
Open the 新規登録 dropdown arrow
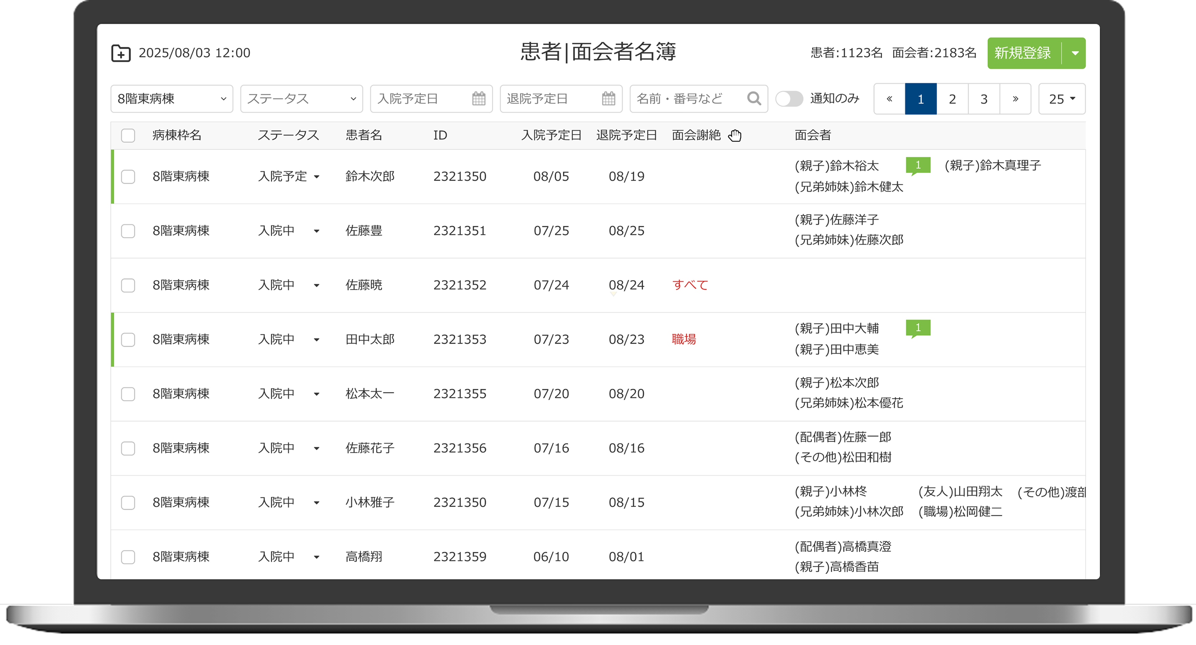click(1075, 53)
